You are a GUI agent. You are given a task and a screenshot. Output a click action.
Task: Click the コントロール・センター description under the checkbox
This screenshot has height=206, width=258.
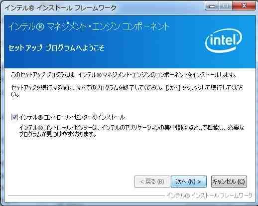[x=131, y=131]
